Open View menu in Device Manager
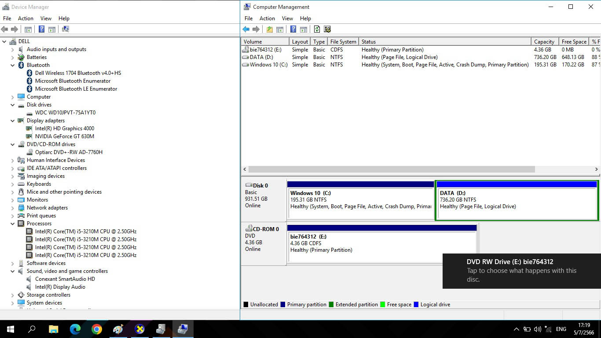This screenshot has width=601, height=338. (46, 18)
